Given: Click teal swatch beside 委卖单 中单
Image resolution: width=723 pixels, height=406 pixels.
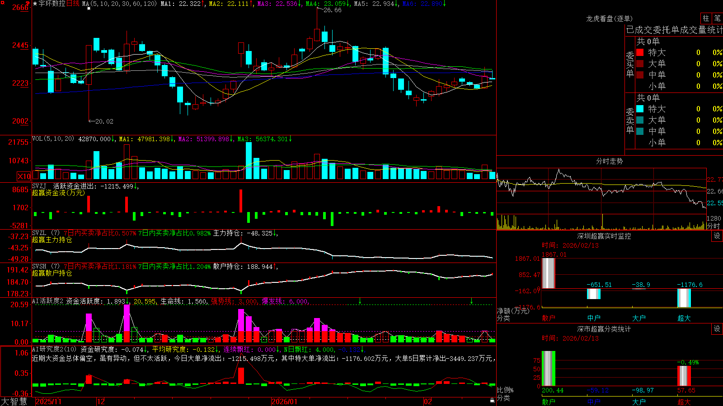Looking at the screenshot, I should tap(640, 131).
